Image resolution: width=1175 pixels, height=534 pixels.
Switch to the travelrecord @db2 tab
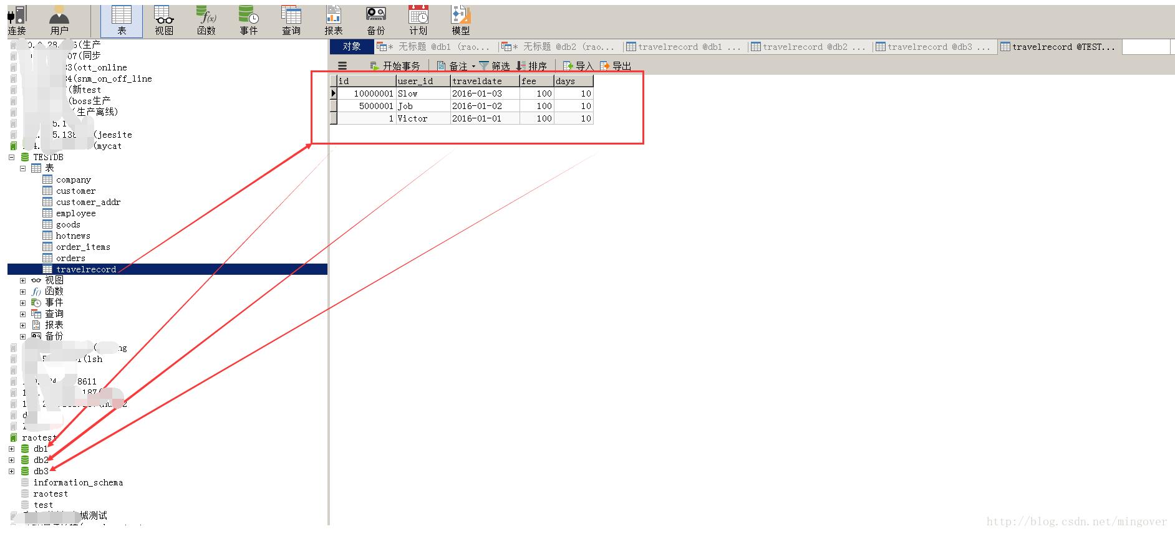pos(808,47)
